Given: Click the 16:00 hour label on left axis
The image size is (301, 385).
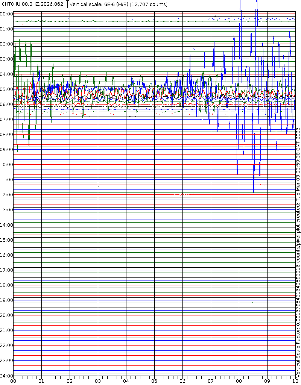Looking at the screenshot, I should (x=6, y=255).
